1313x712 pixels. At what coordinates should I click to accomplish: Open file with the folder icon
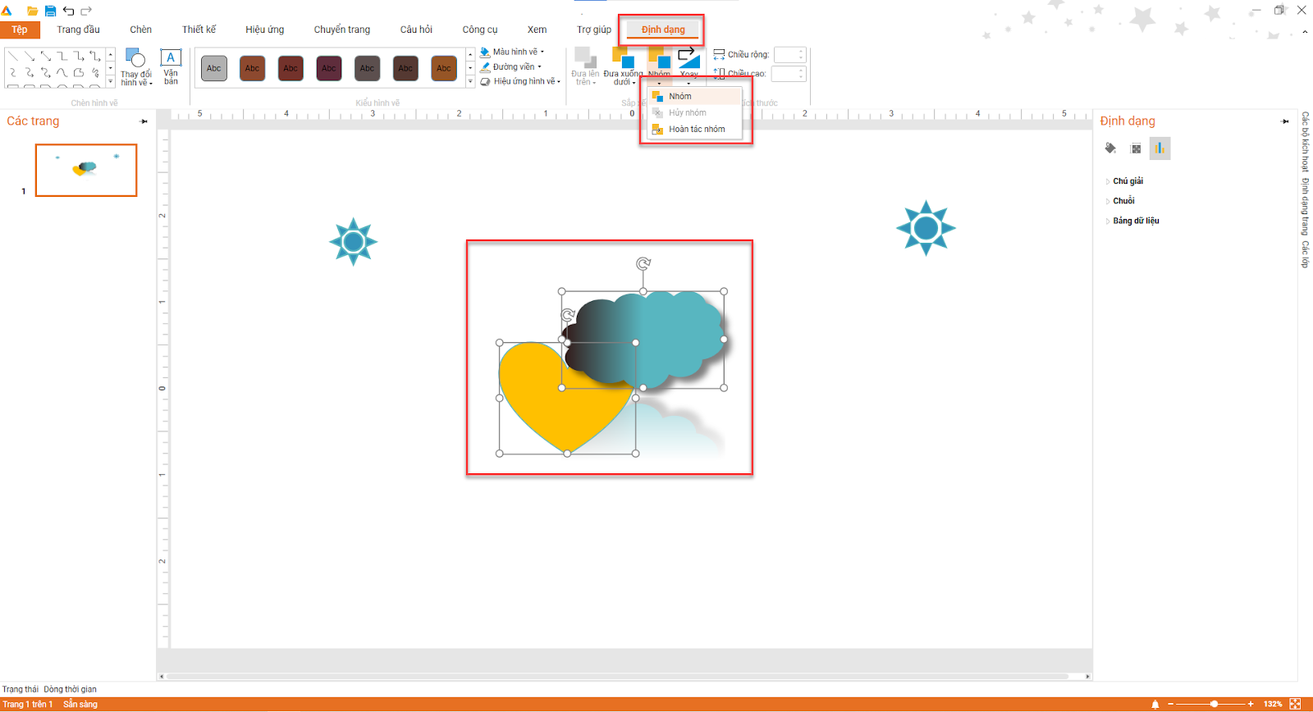click(32, 11)
